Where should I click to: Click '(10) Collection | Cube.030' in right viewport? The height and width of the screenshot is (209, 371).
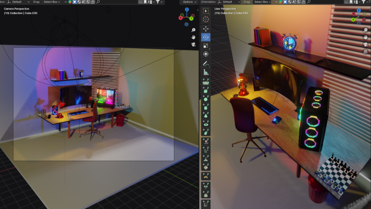point(231,13)
